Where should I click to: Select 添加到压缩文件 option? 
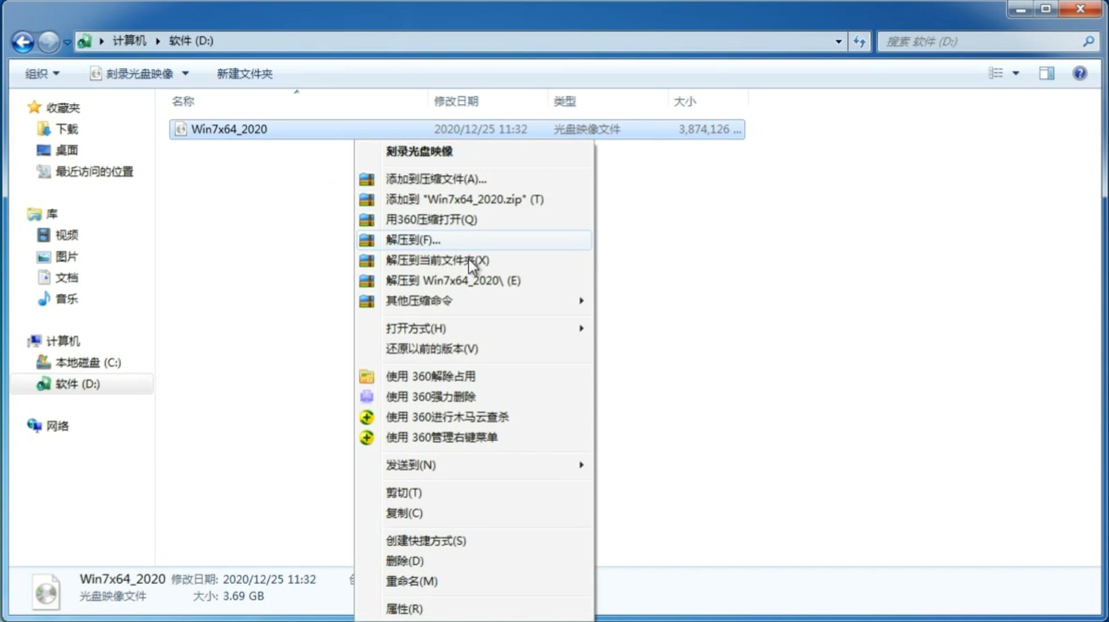[435, 179]
